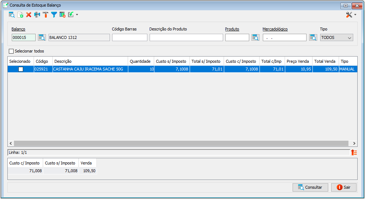Click the orange sort rows icon
365x199 pixels.
(354, 152)
